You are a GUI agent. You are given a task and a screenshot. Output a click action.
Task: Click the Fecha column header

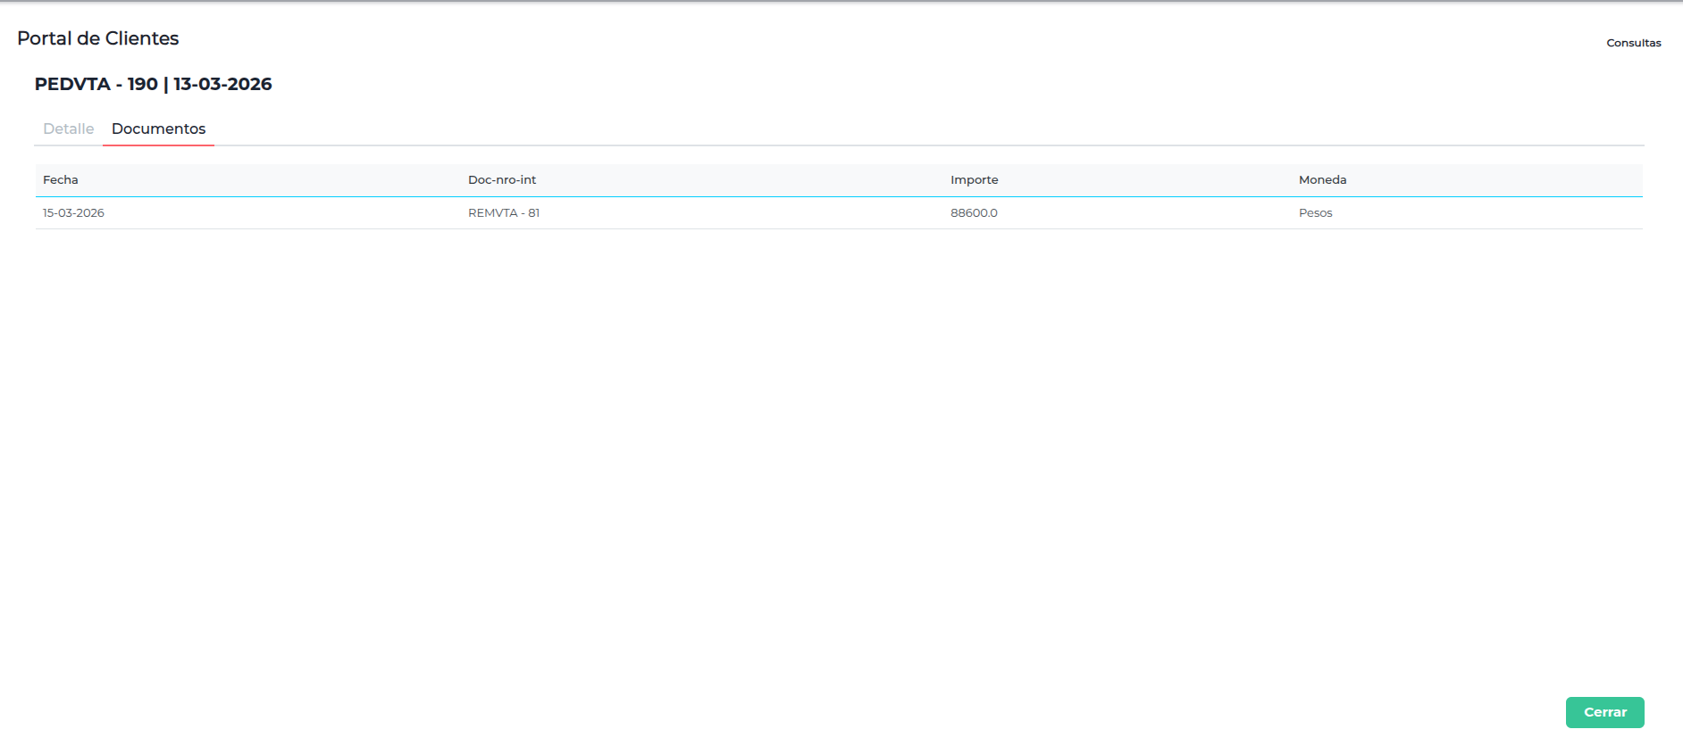click(x=61, y=179)
